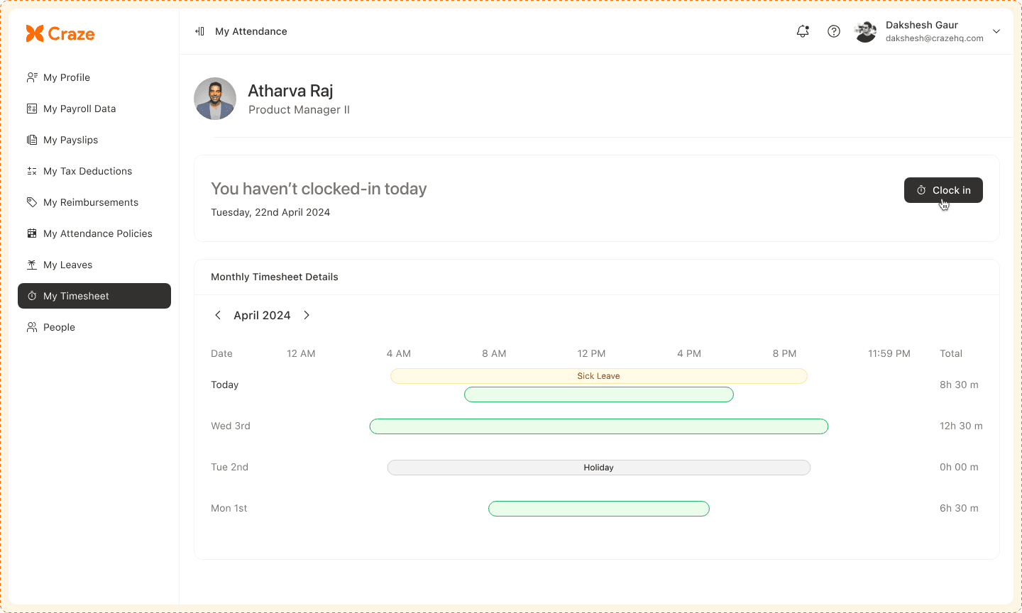Click the My Attendance Policies calendar icon
Screen dimensions: 1022x613
pos(32,233)
